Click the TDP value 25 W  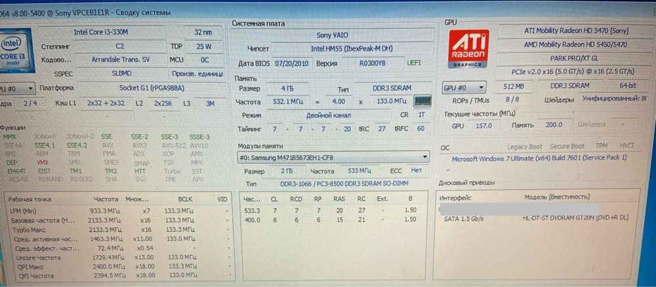[203, 47]
